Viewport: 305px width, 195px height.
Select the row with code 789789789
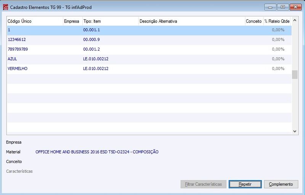149,50
